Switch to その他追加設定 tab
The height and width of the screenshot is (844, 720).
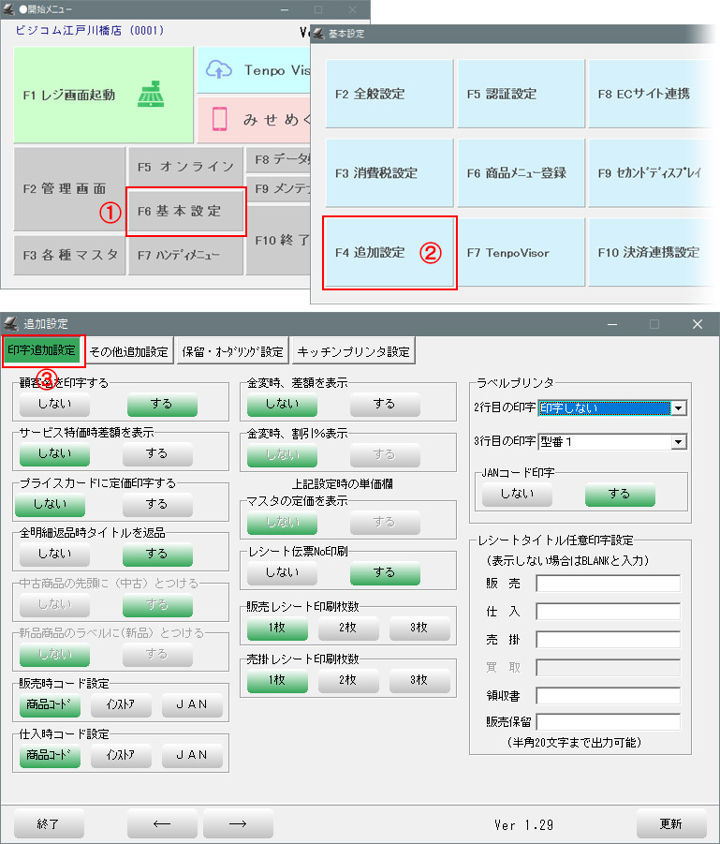129,352
